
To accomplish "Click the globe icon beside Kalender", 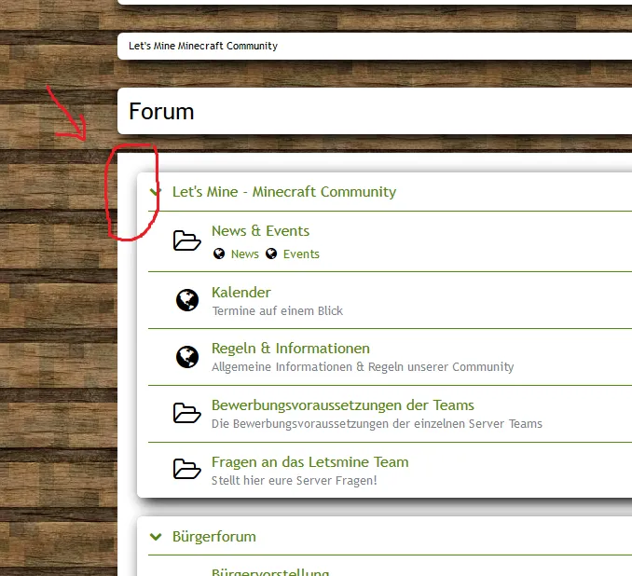I will click(187, 300).
